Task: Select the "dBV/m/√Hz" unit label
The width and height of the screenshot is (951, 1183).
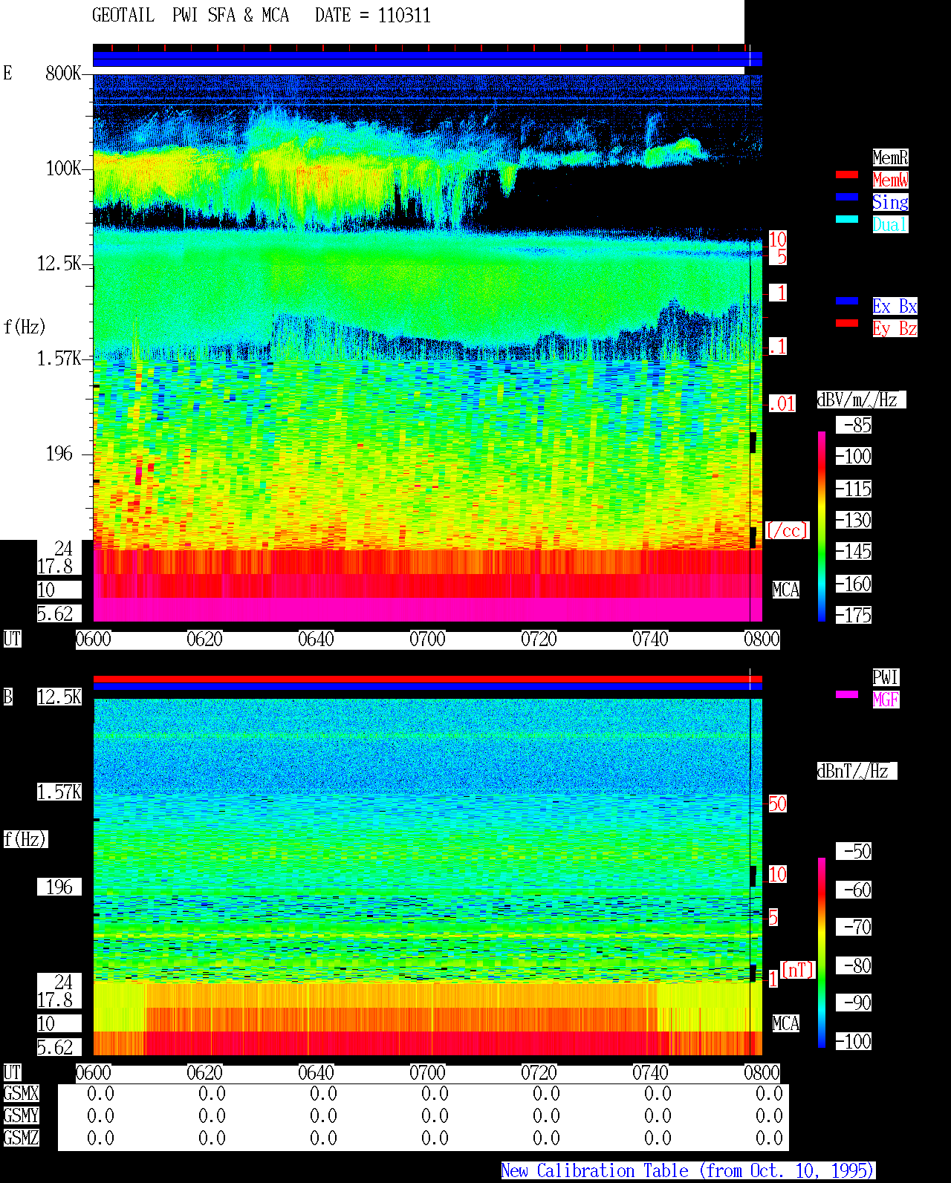Action: click(861, 400)
